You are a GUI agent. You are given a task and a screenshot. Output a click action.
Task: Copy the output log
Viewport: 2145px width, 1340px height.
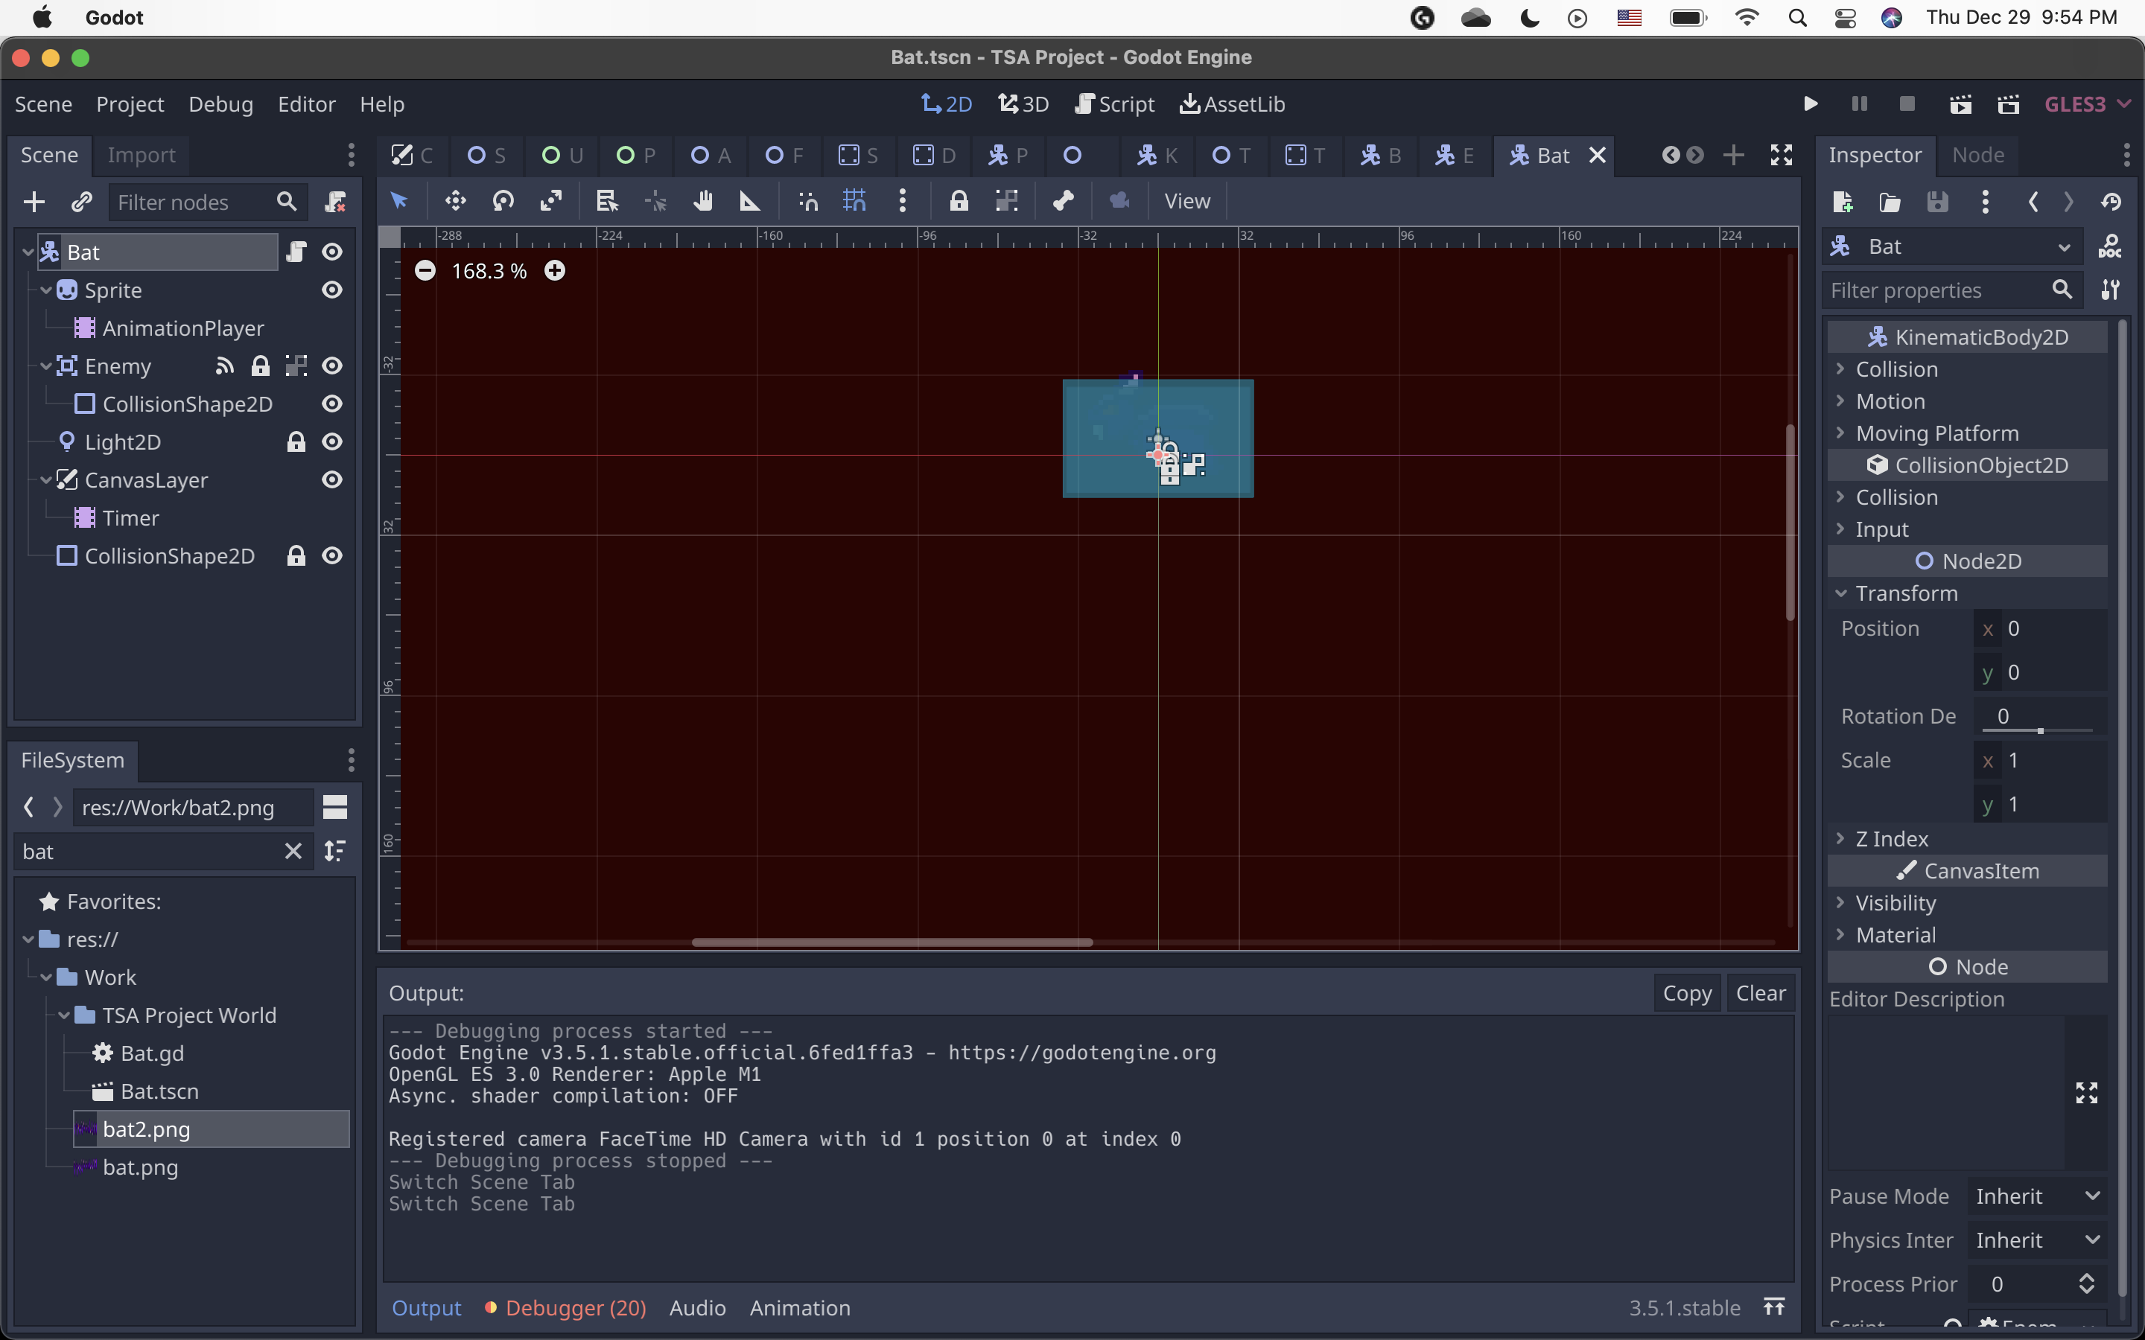click(1687, 992)
